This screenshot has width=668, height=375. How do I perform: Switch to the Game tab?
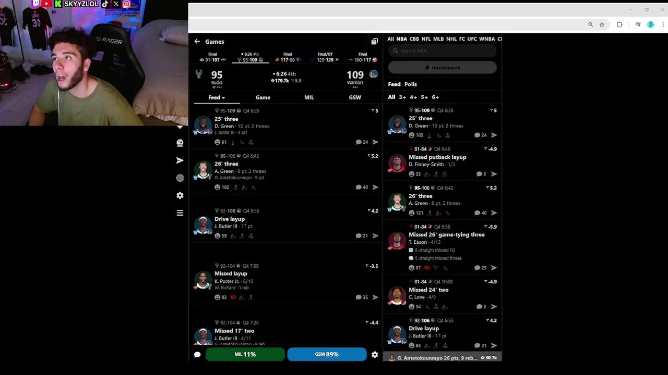[263, 97]
